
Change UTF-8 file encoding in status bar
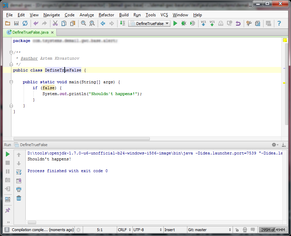[x=147, y=230]
